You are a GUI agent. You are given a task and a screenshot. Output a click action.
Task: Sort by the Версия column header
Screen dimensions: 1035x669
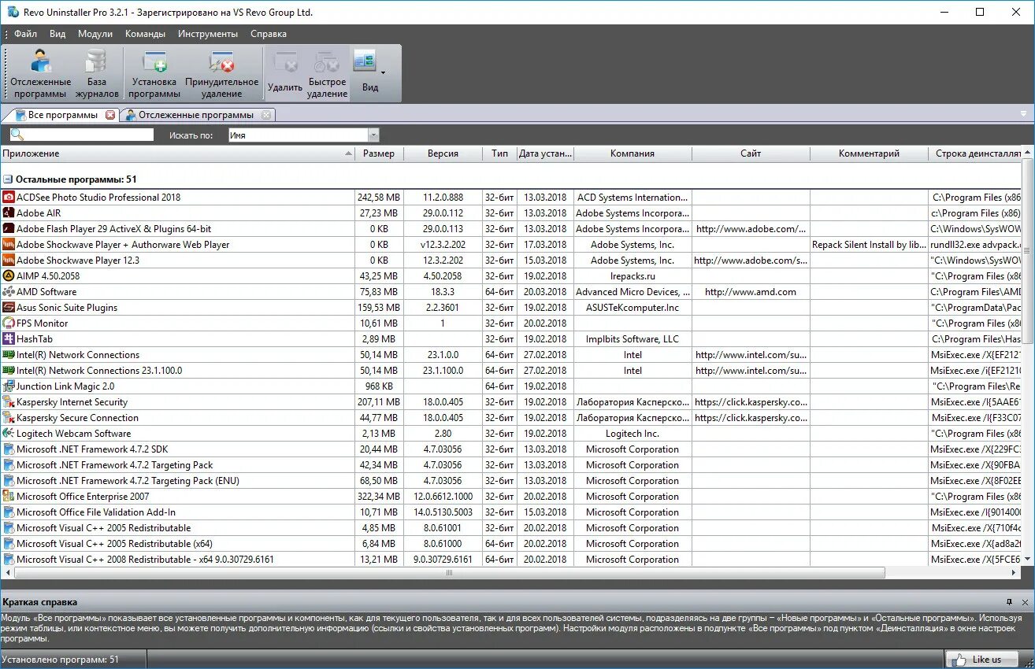click(443, 153)
